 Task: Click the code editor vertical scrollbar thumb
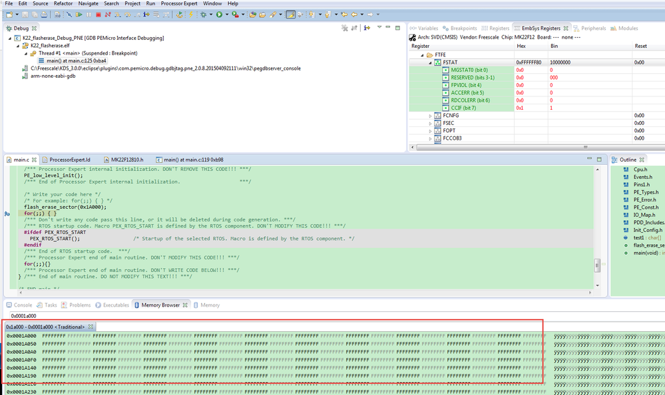(597, 265)
